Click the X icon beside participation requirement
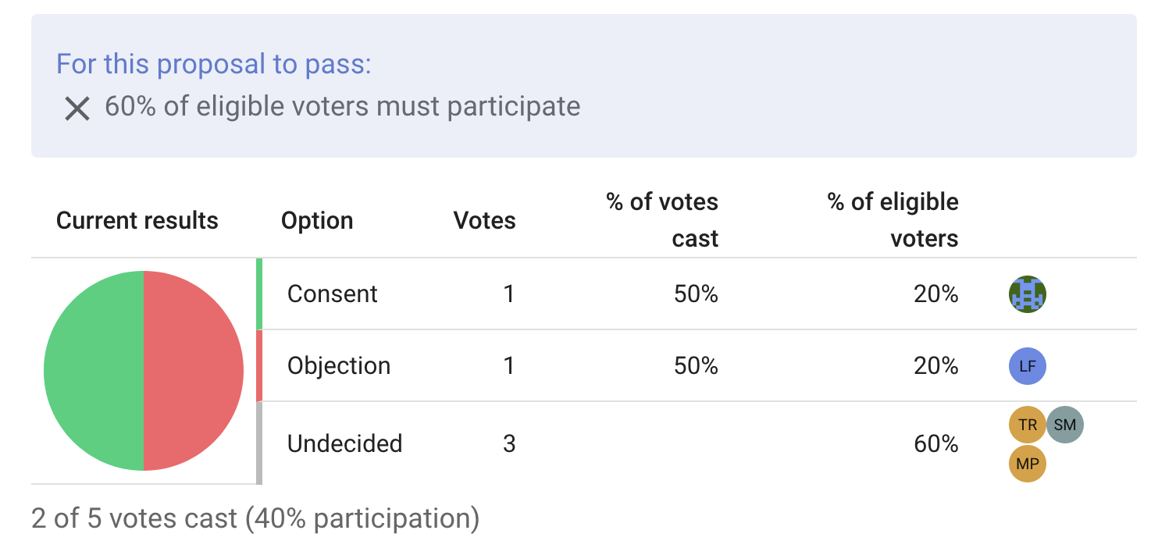This screenshot has width=1151, height=548. (77, 108)
